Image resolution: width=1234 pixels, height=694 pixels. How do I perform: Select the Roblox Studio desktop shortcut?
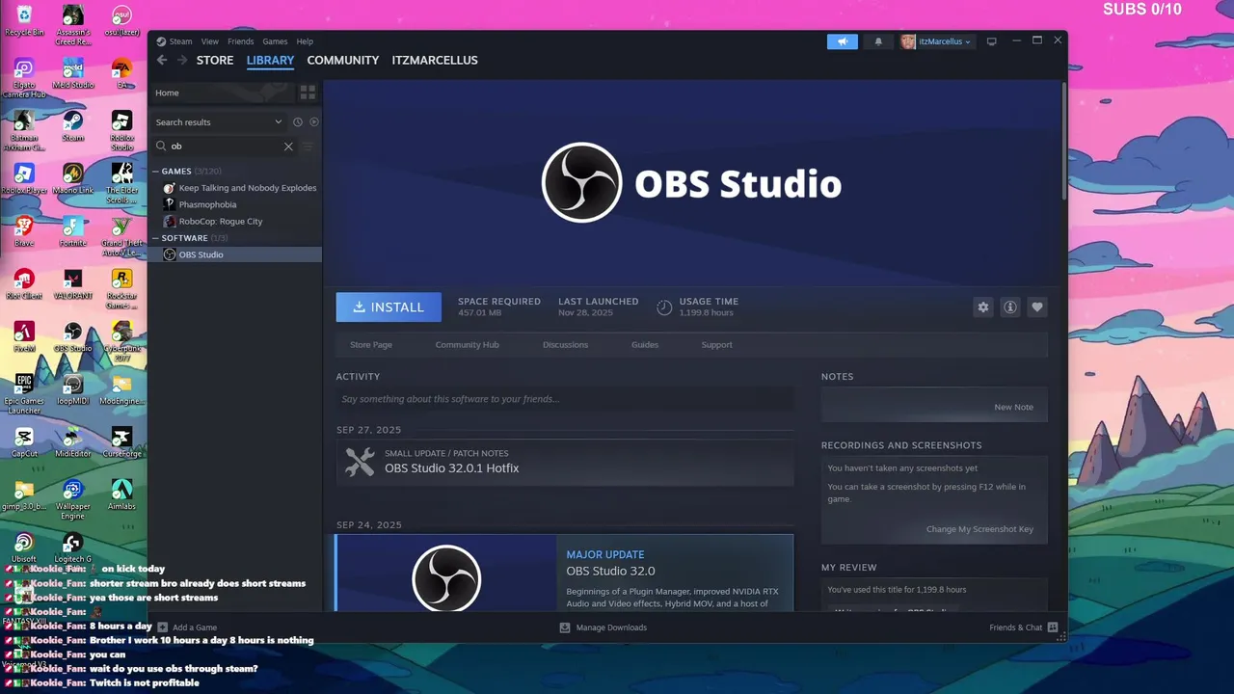click(x=121, y=130)
